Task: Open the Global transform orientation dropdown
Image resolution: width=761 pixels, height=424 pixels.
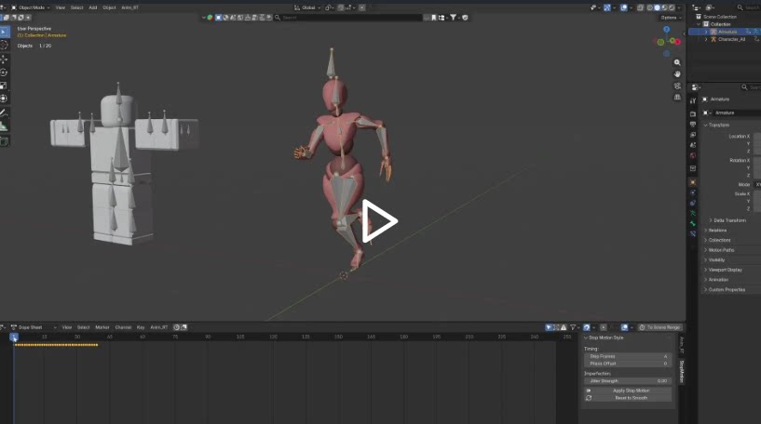Action: (307, 7)
